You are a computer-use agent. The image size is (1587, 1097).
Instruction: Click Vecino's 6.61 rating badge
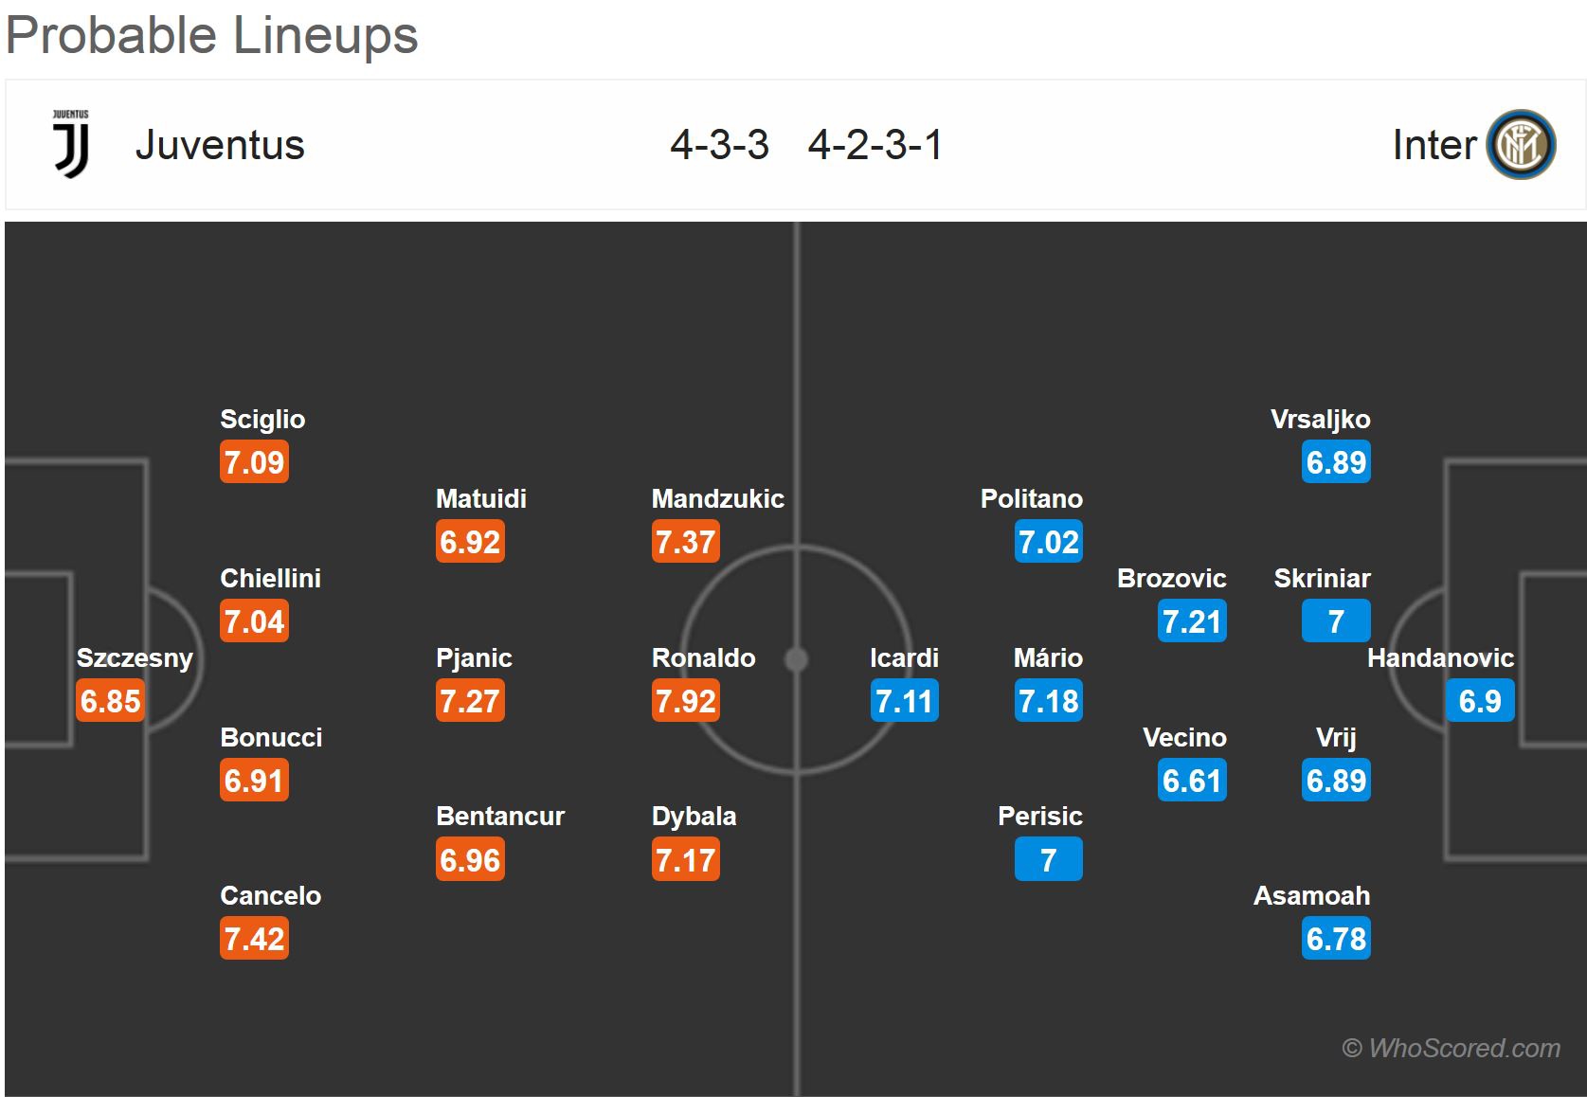pyautogui.click(x=1192, y=781)
